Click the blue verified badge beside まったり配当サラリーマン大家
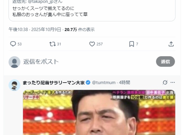Image resolution: width=182 pixels, height=135 pixels. coord(88,83)
